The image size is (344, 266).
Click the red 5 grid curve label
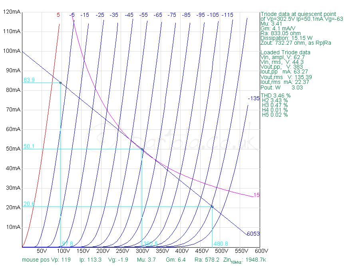[58, 15]
